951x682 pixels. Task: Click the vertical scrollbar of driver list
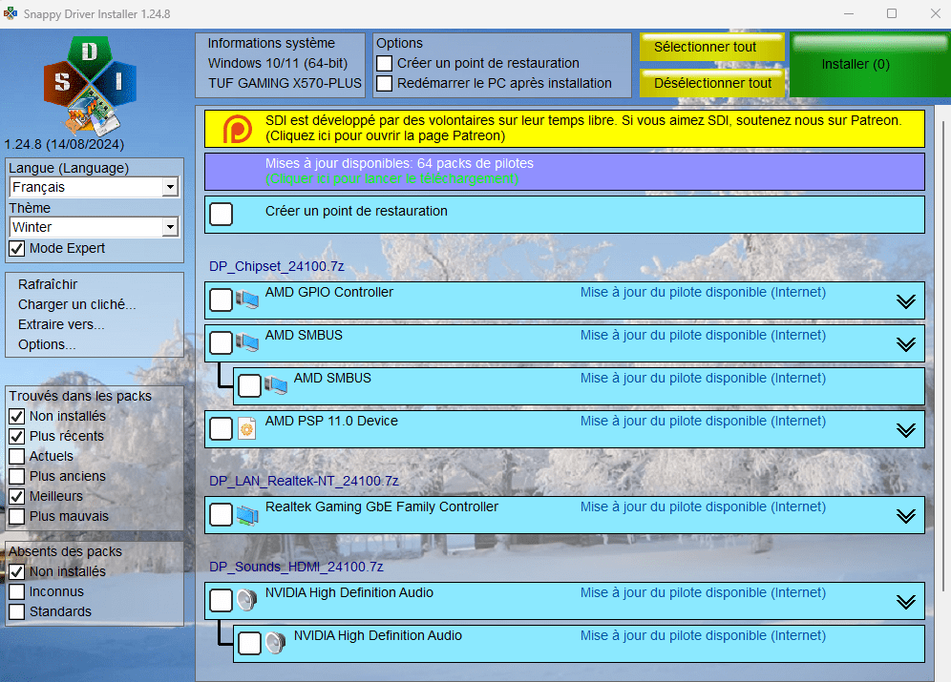(x=940, y=382)
